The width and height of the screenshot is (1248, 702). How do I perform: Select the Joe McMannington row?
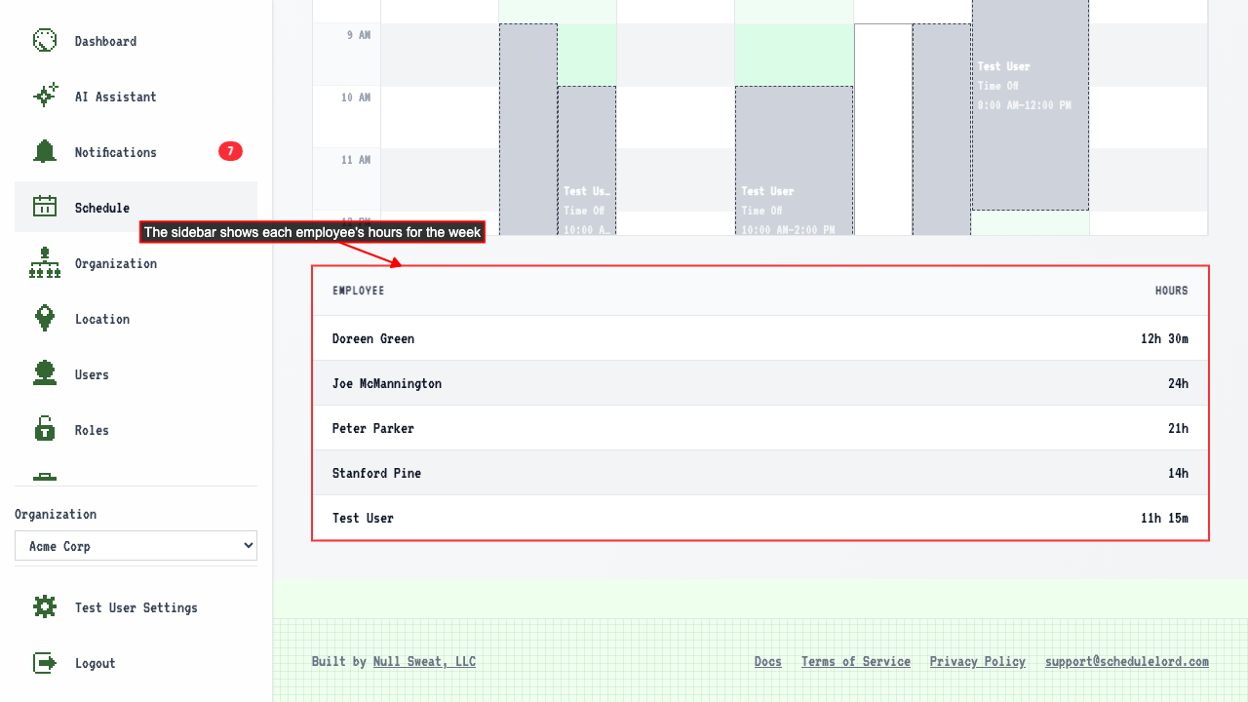click(760, 383)
